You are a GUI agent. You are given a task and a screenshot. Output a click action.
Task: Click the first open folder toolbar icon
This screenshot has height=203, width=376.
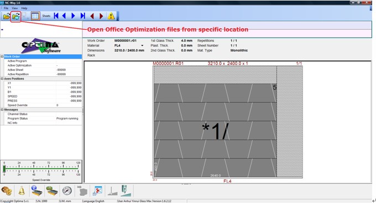click(x=6, y=16)
